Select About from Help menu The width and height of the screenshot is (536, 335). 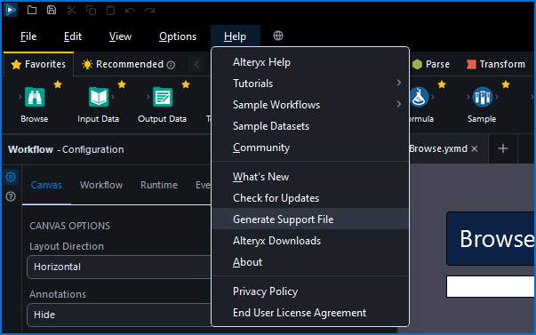(310, 262)
